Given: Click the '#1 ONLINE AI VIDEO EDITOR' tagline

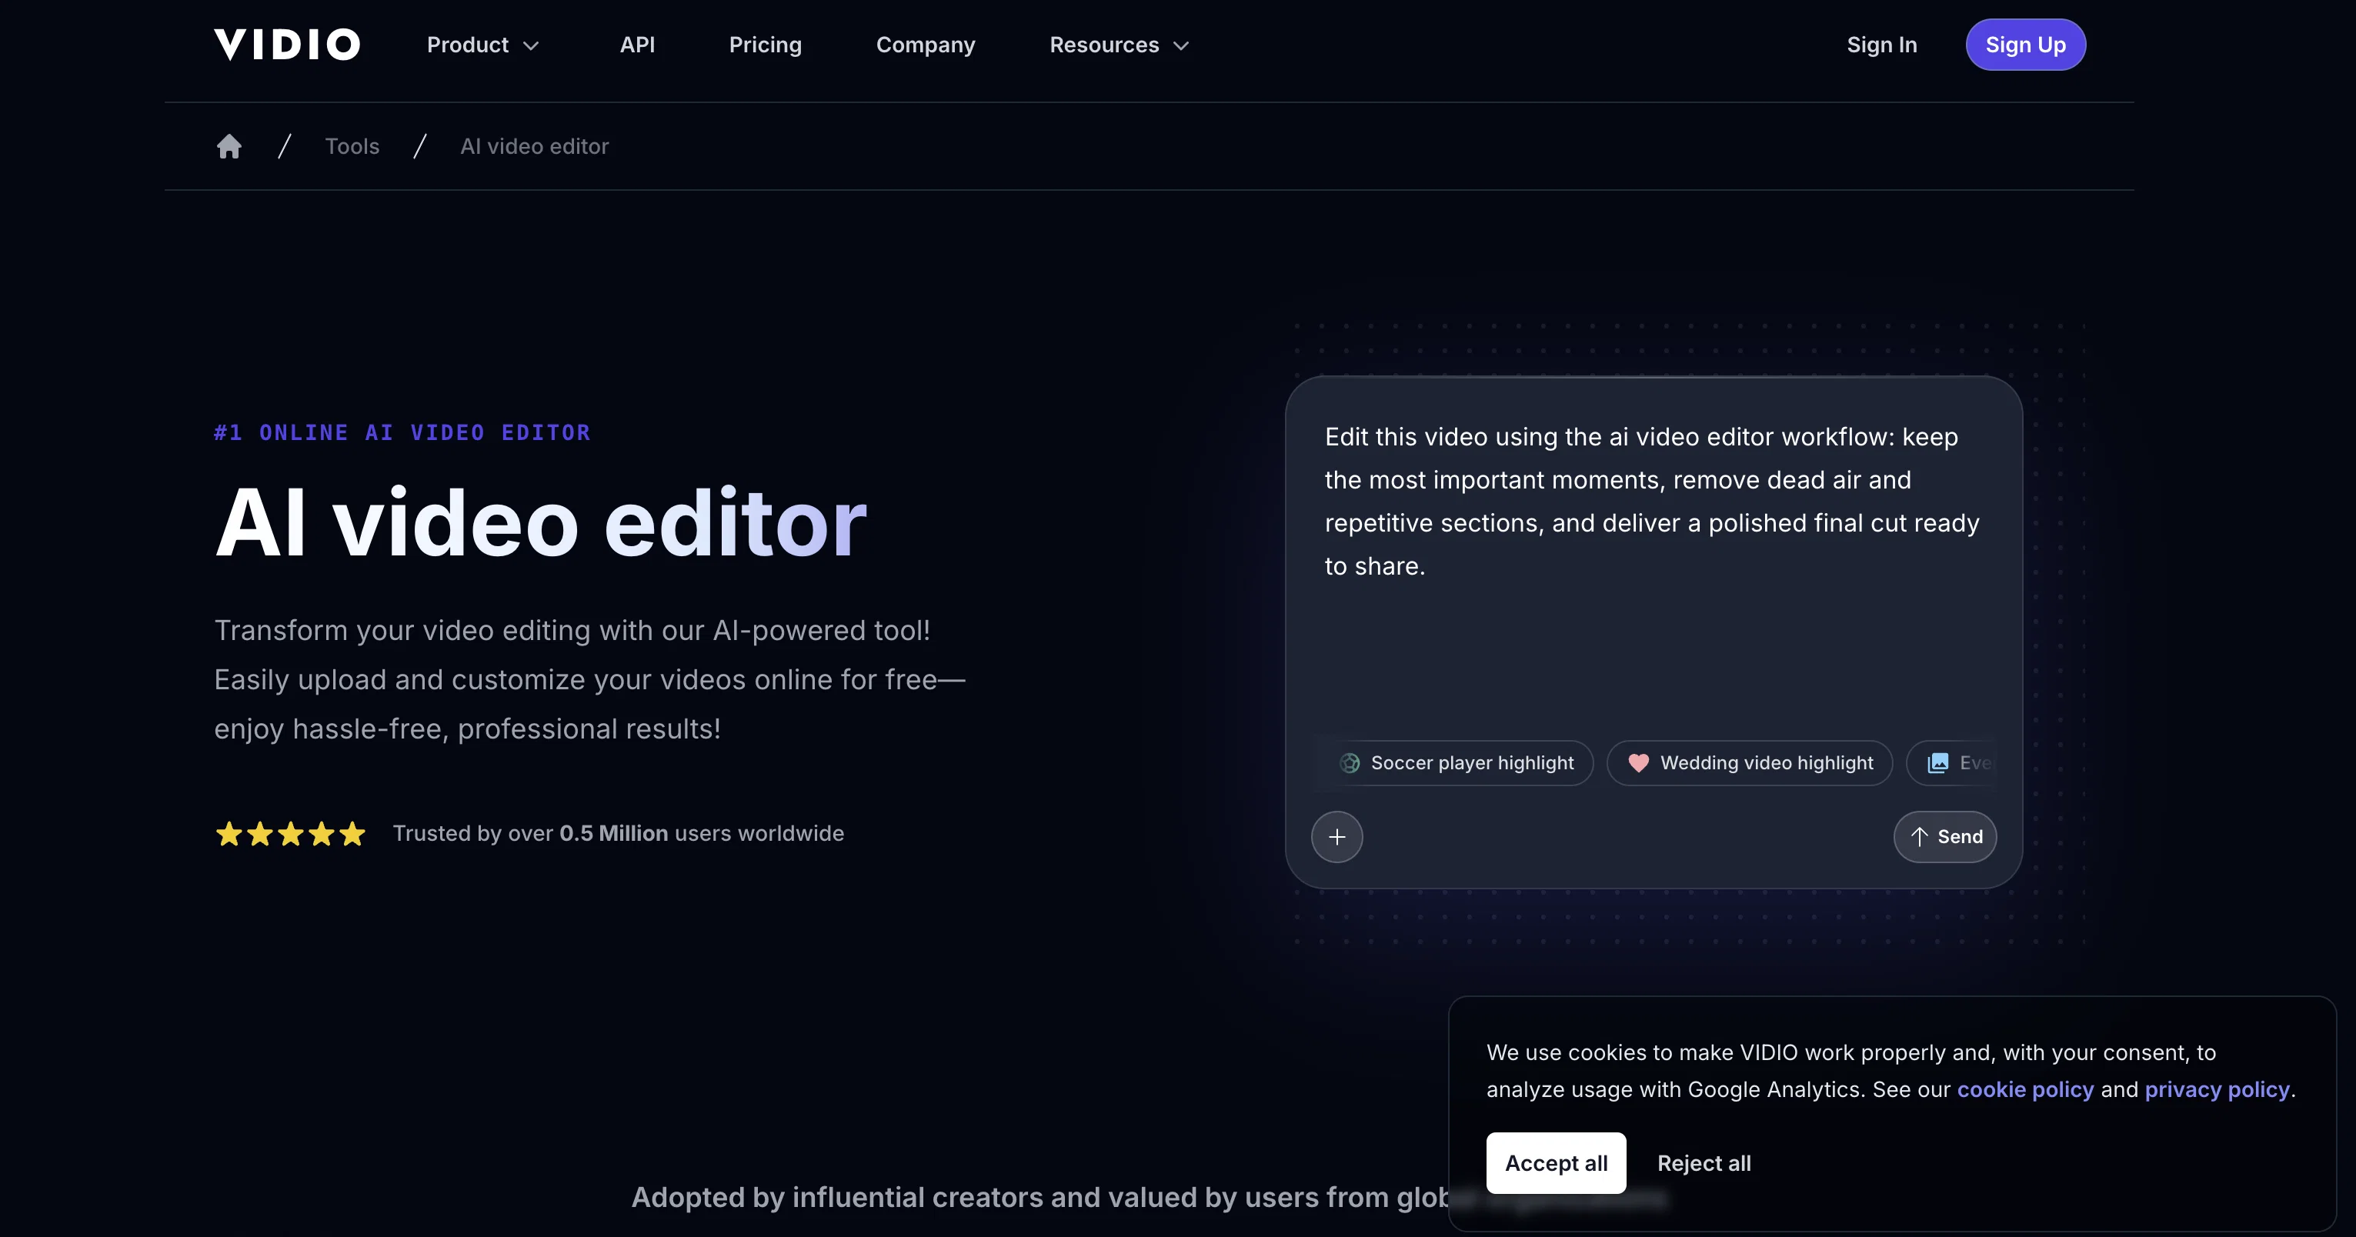Looking at the screenshot, I should pos(402,432).
